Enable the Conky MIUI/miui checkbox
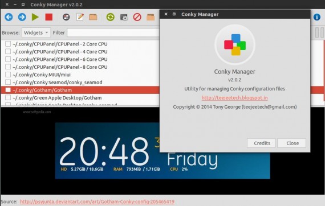Image resolution: width=325 pixels, height=206 pixels. [8, 75]
